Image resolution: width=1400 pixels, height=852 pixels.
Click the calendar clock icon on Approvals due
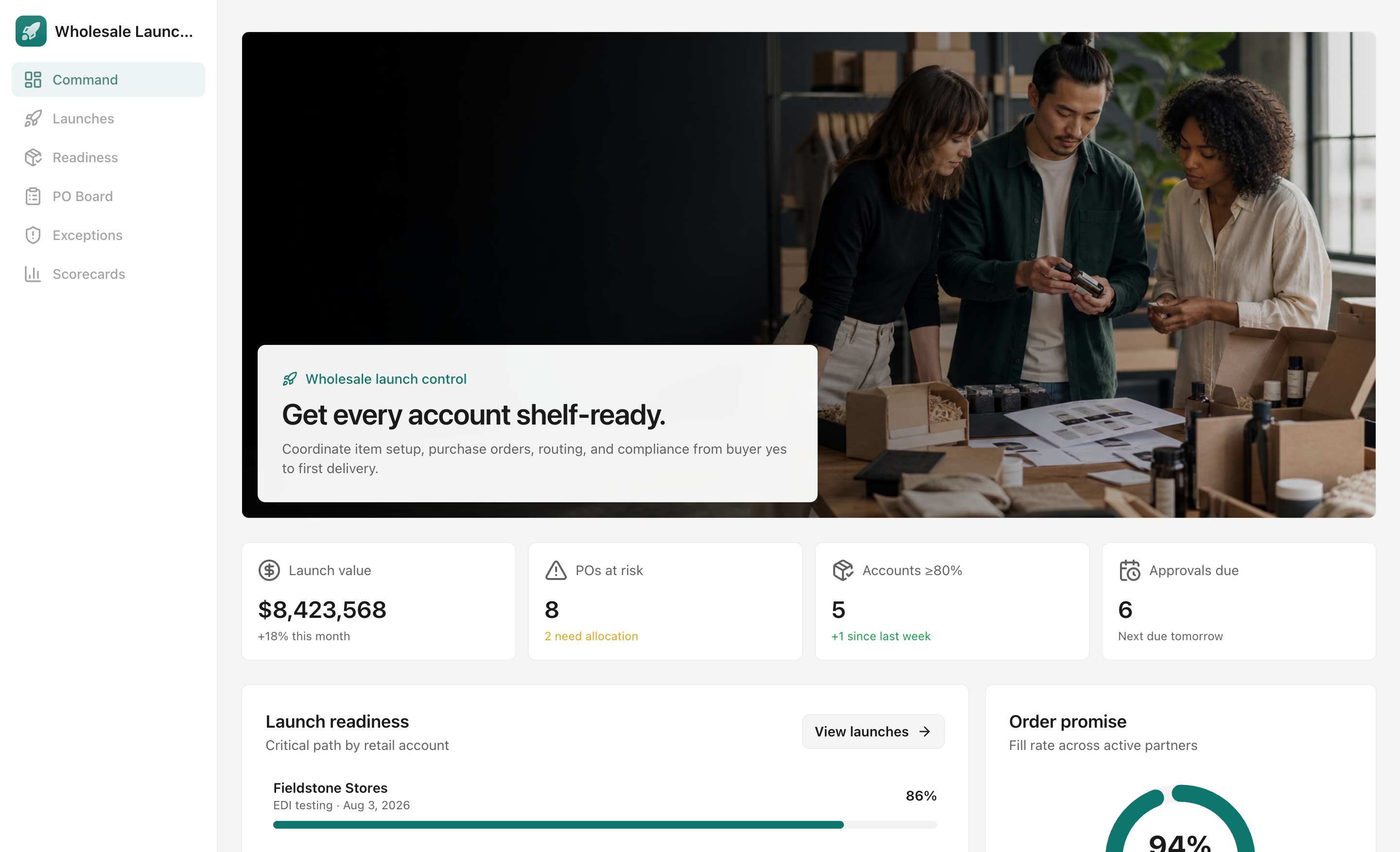[x=1130, y=570]
